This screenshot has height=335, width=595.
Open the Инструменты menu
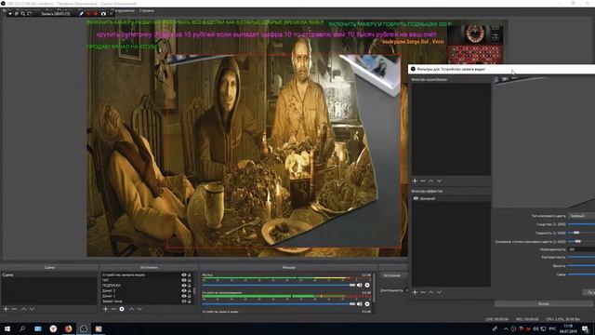125,10
